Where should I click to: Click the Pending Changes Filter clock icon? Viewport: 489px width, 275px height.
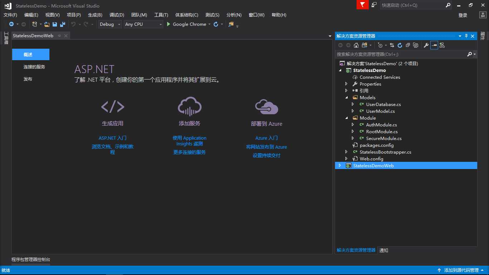coord(380,45)
